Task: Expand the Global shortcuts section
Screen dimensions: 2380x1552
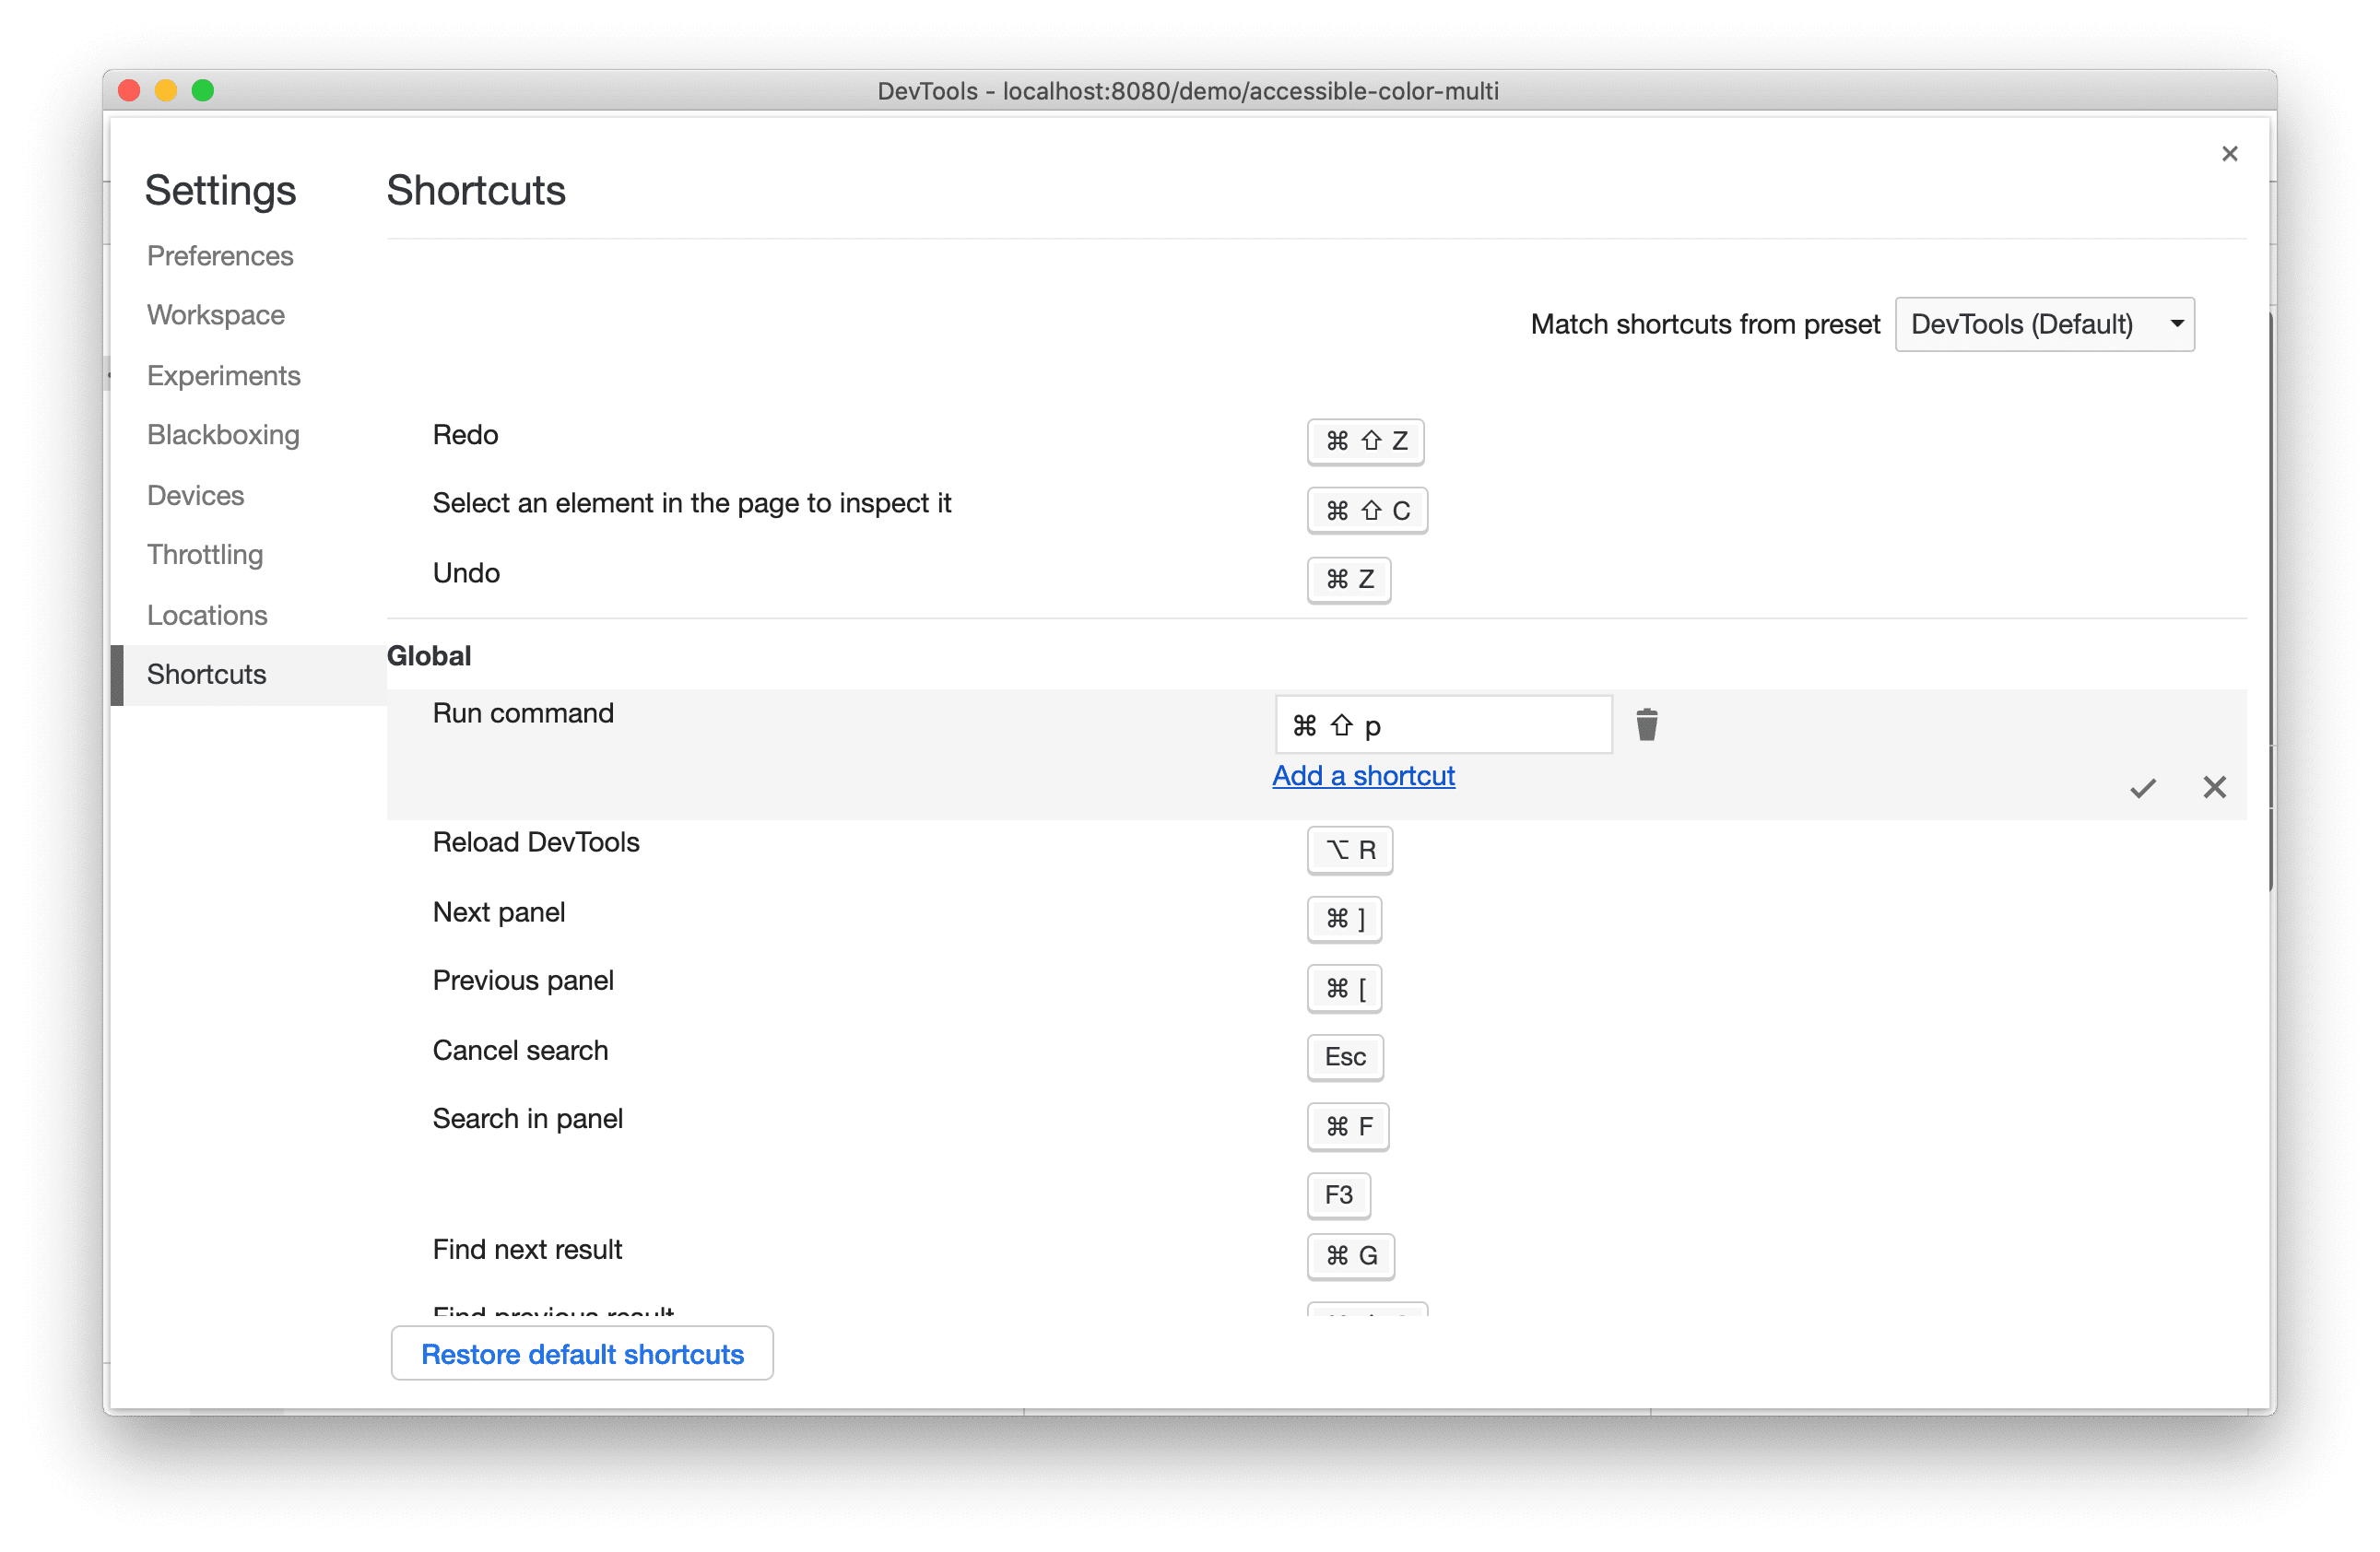Action: (430, 653)
